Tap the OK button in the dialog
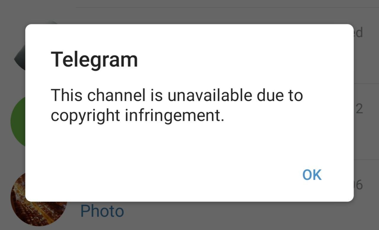Image resolution: width=379 pixels, height=230 pixels. [x=312, y=175]
